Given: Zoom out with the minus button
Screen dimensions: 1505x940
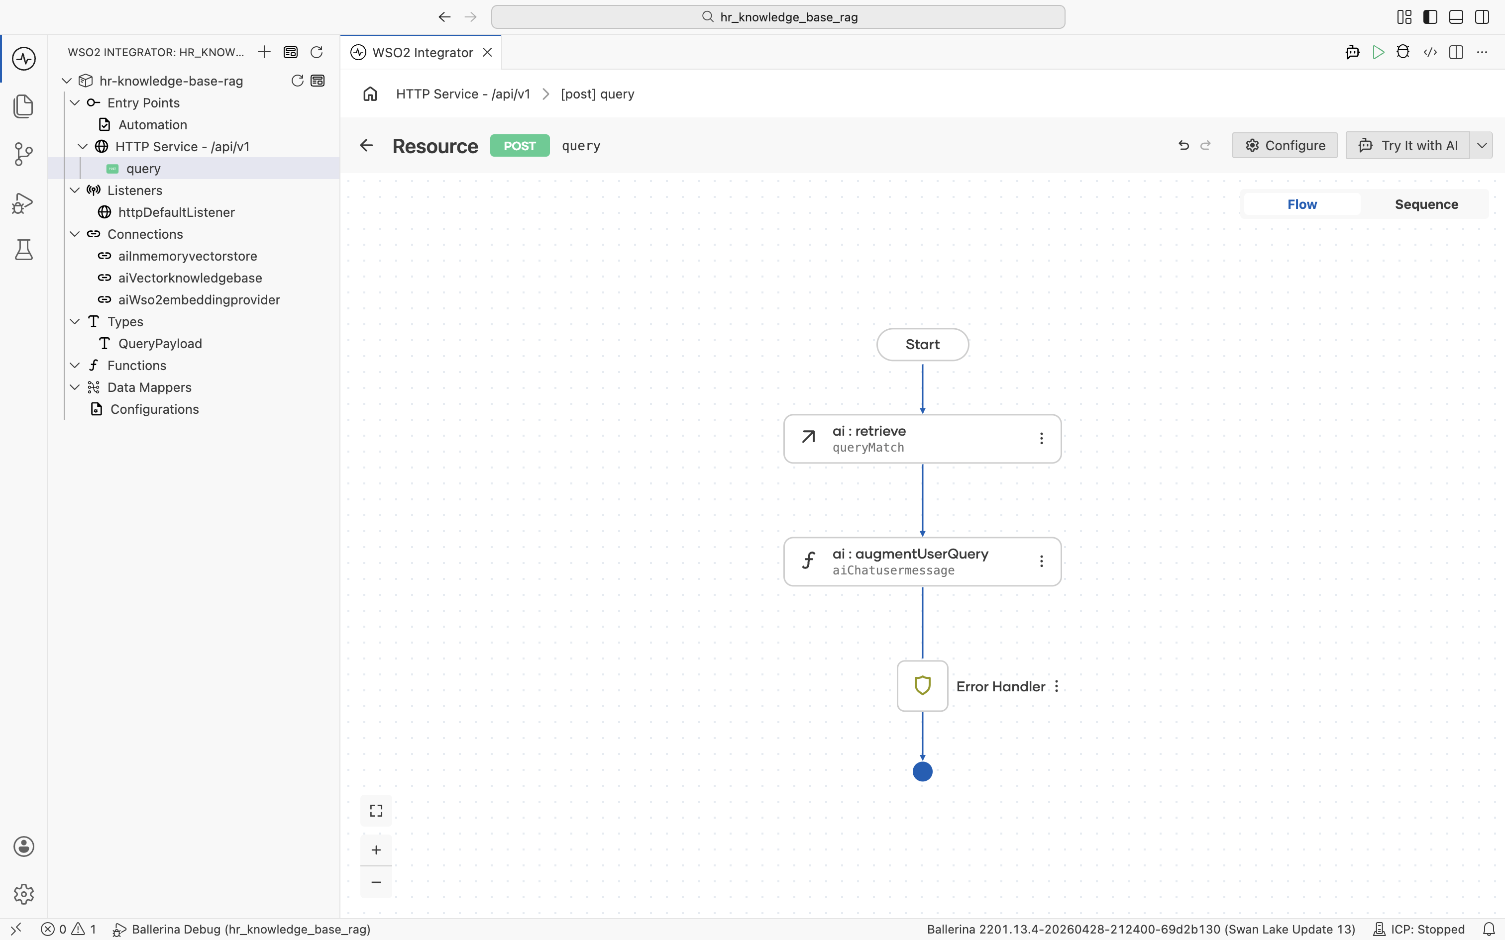Looking at the screenshot, I should click(376, 882).
